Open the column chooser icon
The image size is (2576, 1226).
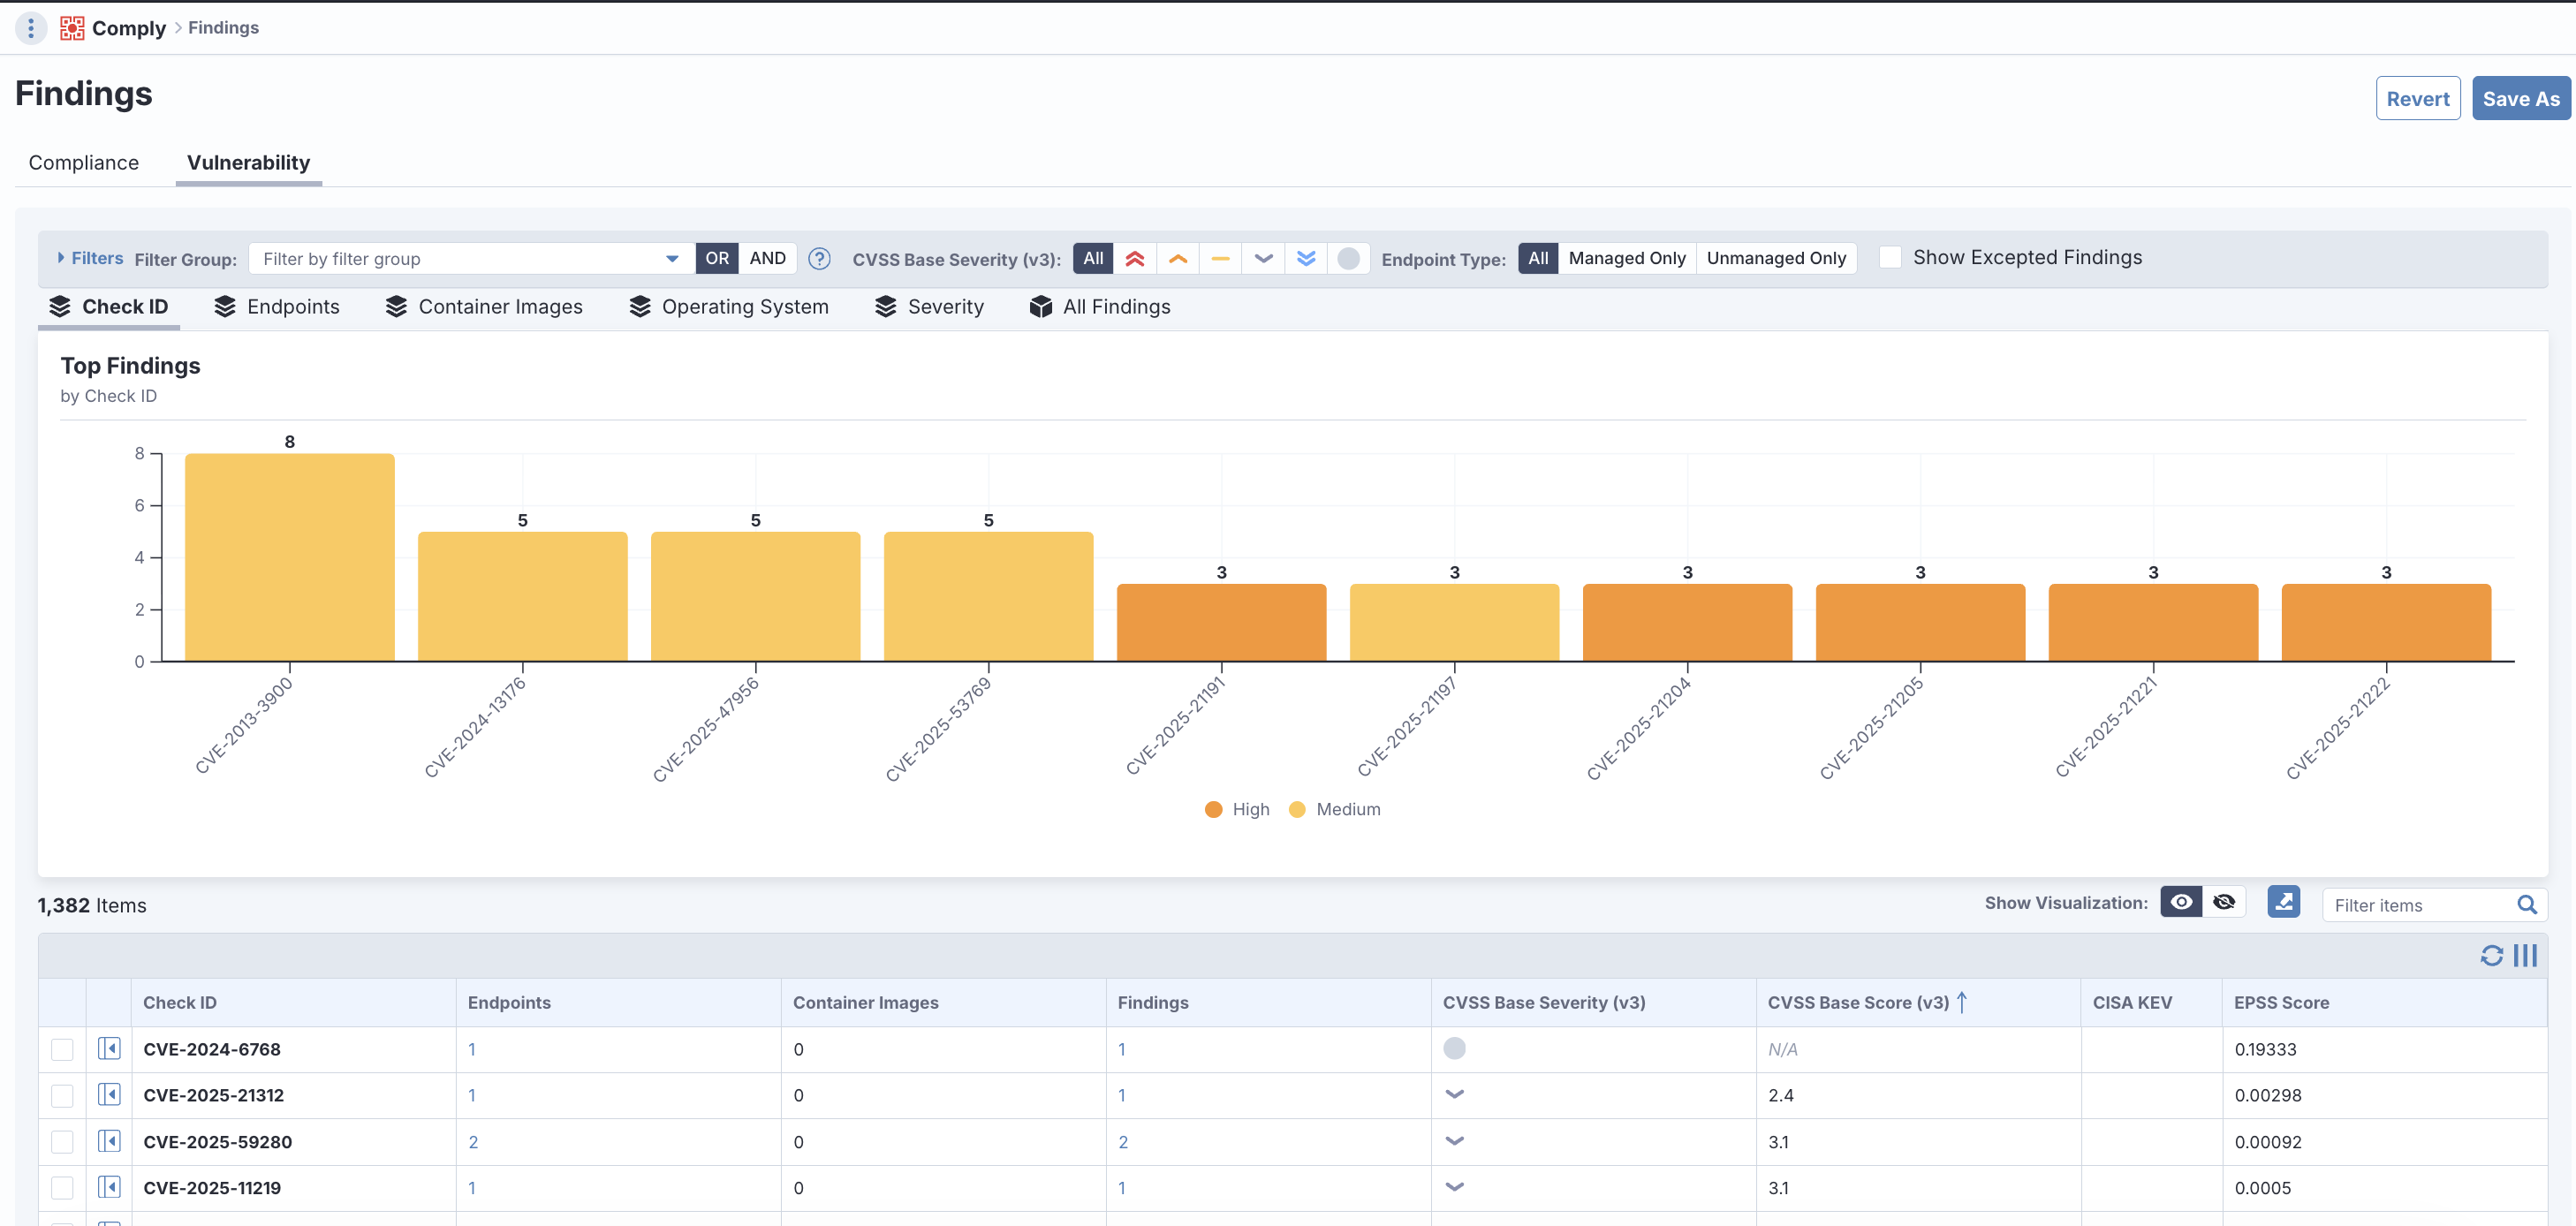click(2525, 956)
